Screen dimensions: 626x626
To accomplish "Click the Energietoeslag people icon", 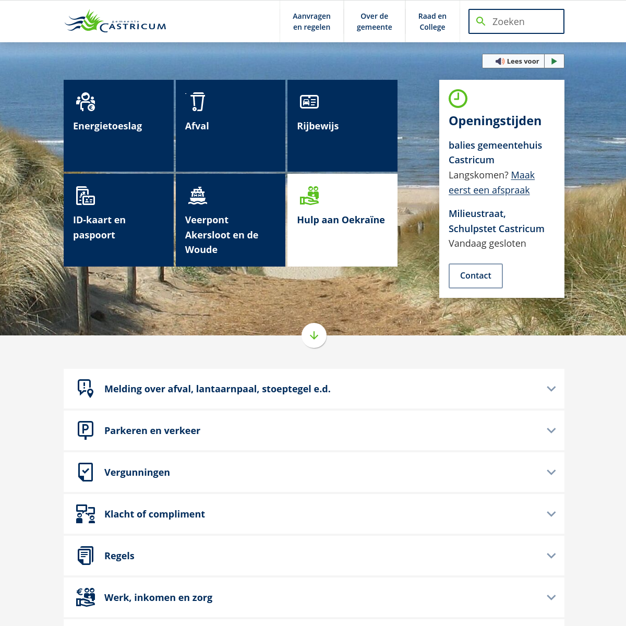I will coord(86,102).
